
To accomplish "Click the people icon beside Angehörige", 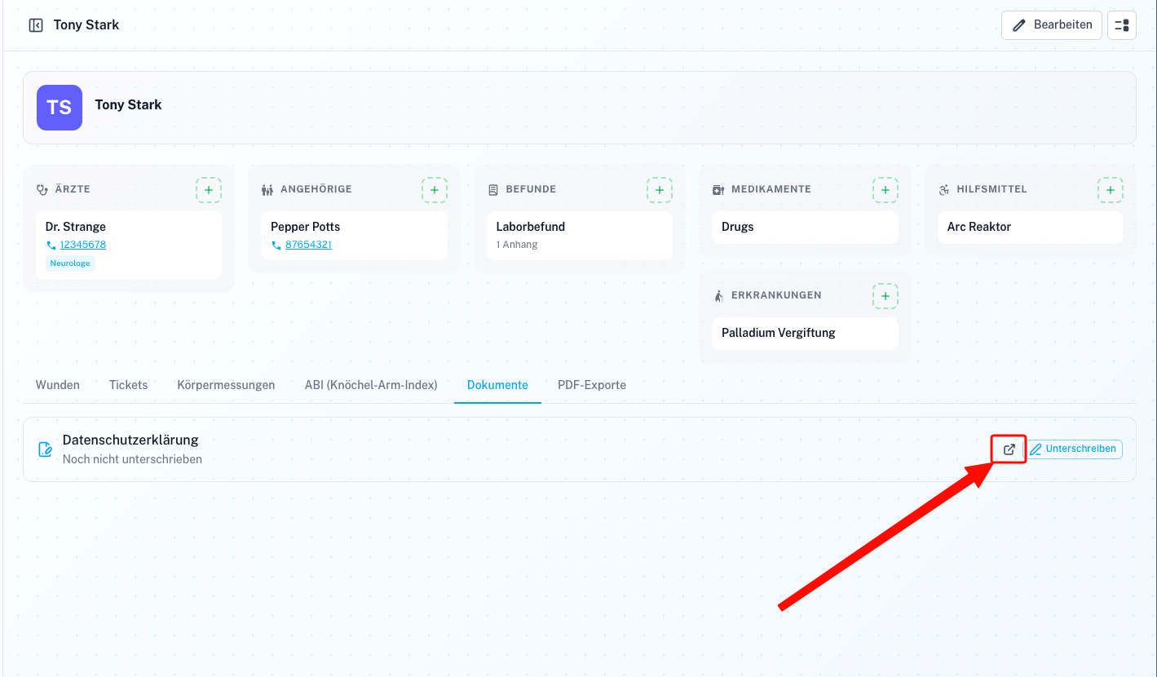I will pyautogui.click(x=267, y=190).
